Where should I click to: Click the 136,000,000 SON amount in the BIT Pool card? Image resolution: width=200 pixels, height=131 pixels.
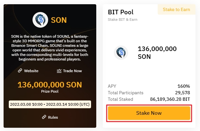[x=157, y=53]
